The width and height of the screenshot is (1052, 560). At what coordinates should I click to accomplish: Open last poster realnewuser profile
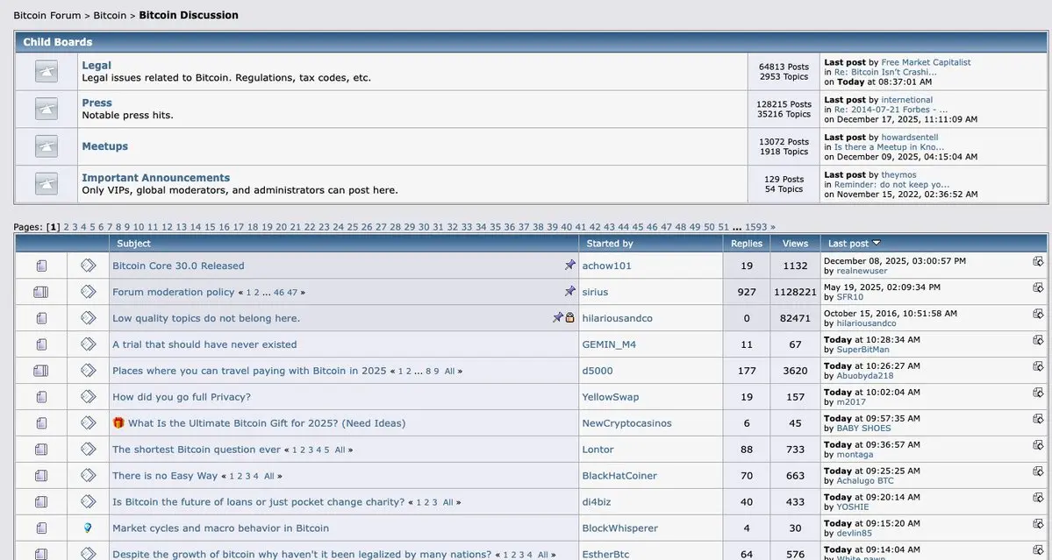point(862,272)
